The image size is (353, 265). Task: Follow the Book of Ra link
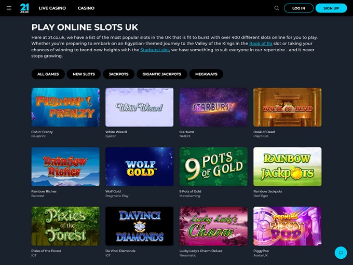coord(261,44)
